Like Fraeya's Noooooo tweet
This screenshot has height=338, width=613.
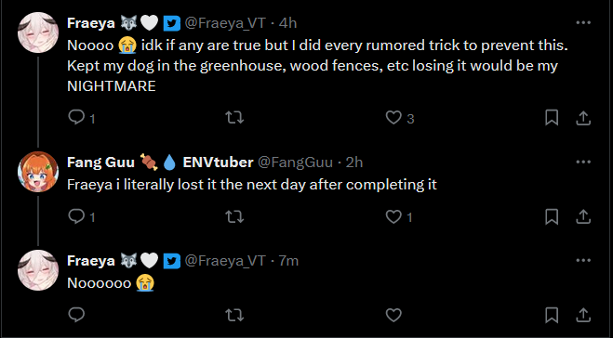[x=393, y=315]
